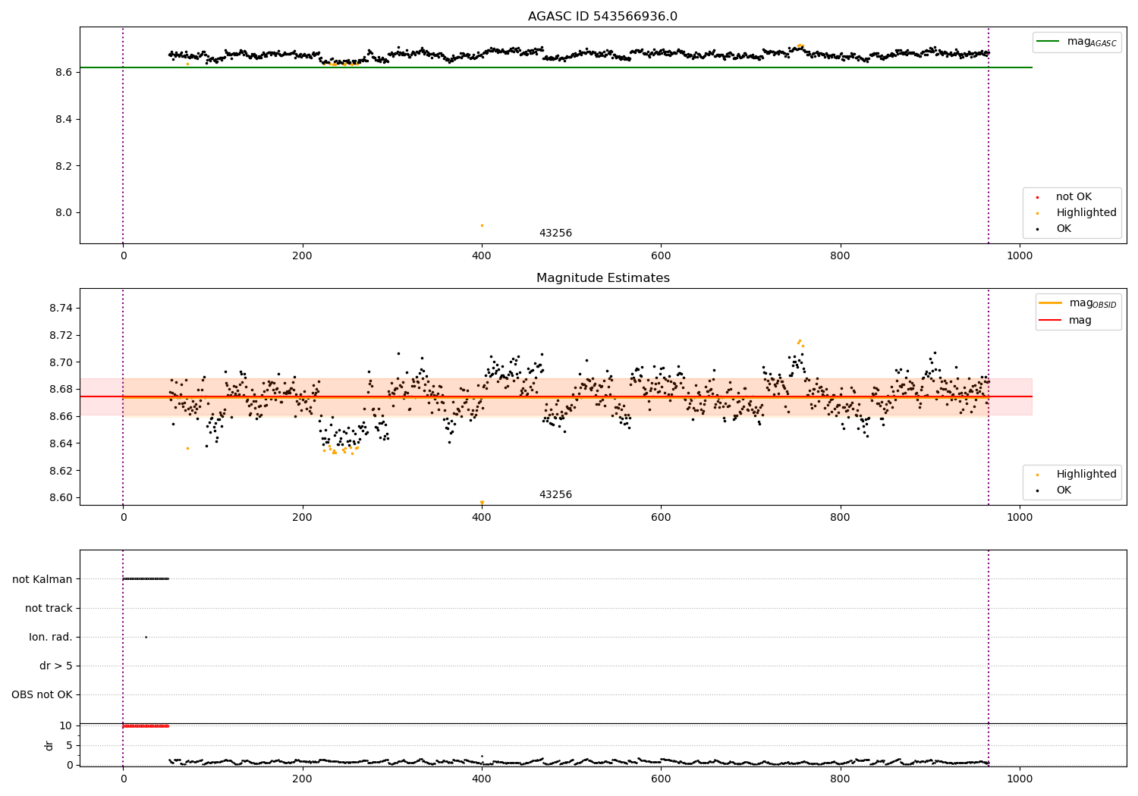Viewport: 1138px width, 796px height.
Task: Click the rotated 'dr' y-axis label
Action: tap(49, 745)
